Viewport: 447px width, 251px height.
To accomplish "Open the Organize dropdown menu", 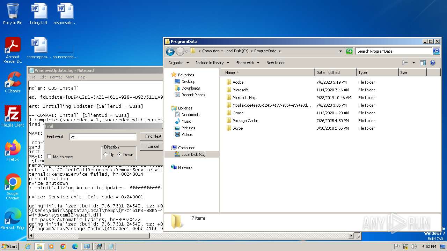I will click(178, 63).
